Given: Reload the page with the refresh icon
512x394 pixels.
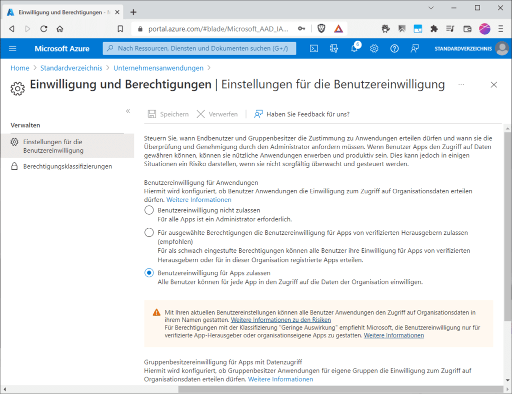Looking at the screenshot, I should coord(44,29).
